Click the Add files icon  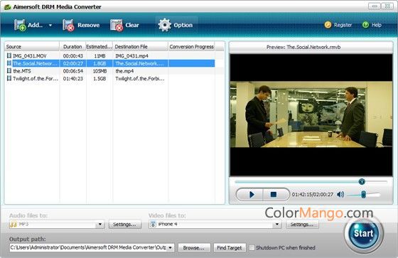pyautogui.click(x=20, y=25)
